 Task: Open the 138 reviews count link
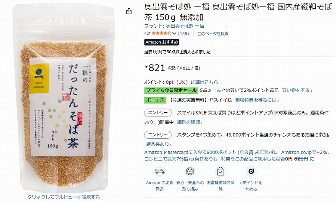pyautogui.click(x=184, y=34)
